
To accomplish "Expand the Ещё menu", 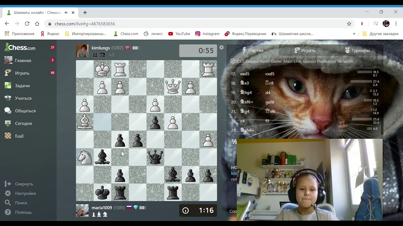I will 19,136.
